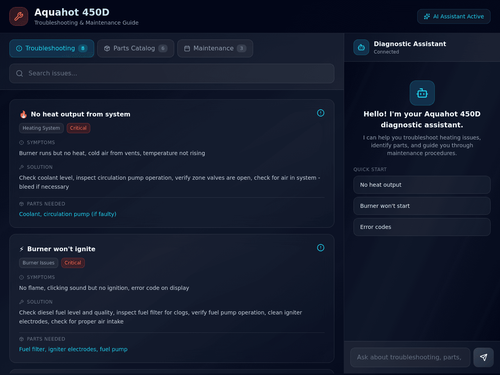Open the Parts Catalog tab
Screen dimensions: 500x375
coord(136,48)
